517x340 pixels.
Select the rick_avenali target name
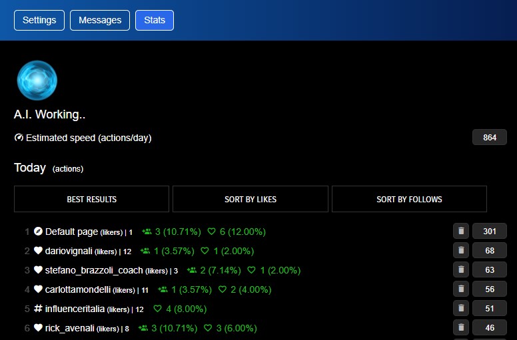pos(70,328)
